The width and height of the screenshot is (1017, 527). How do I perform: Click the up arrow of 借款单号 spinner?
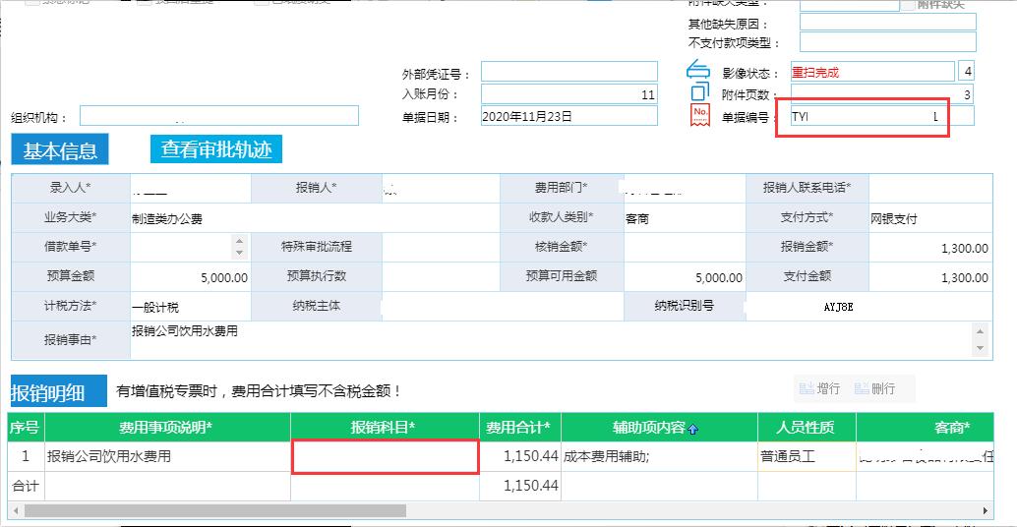pyautogui.click(x=239, y=241)
